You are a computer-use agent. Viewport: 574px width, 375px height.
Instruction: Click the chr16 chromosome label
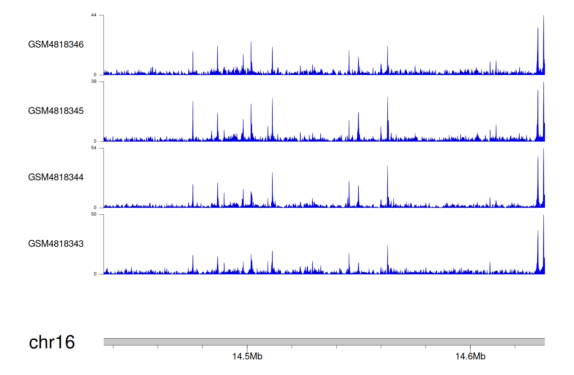click(52, 342)
